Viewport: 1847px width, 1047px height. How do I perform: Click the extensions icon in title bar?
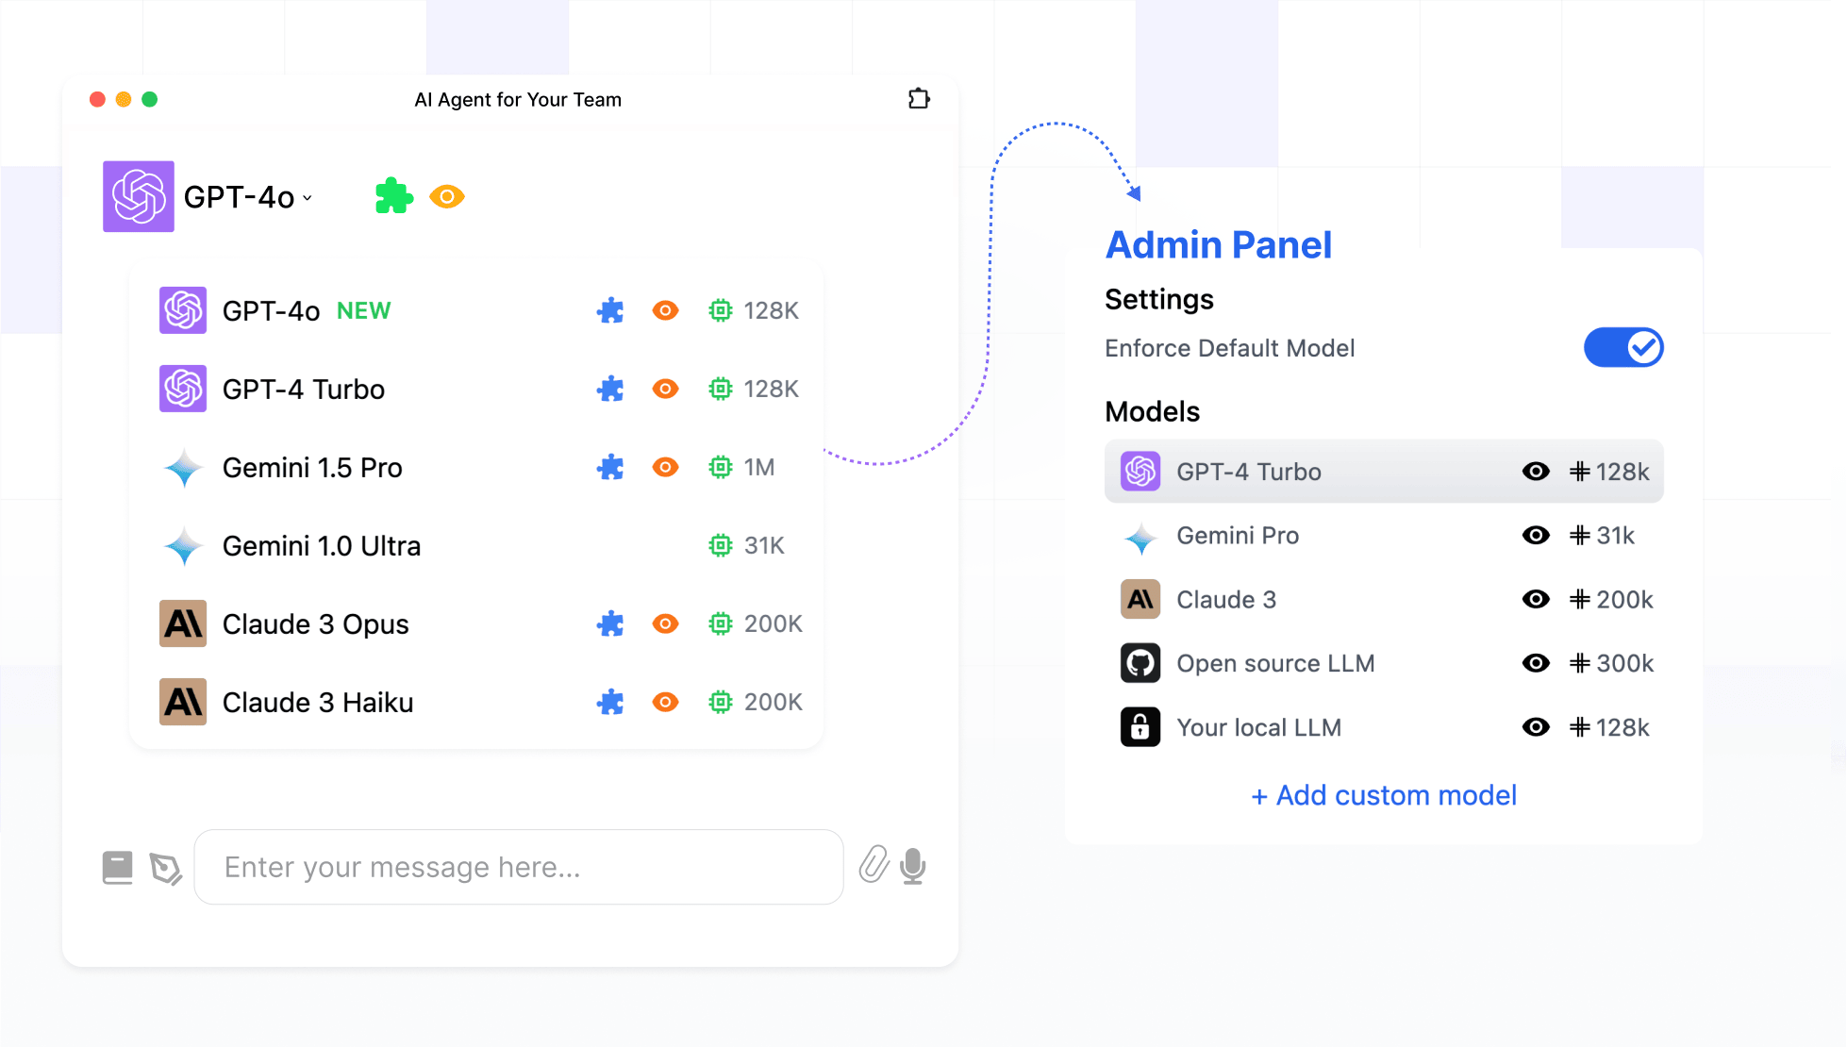coord(919,99)
